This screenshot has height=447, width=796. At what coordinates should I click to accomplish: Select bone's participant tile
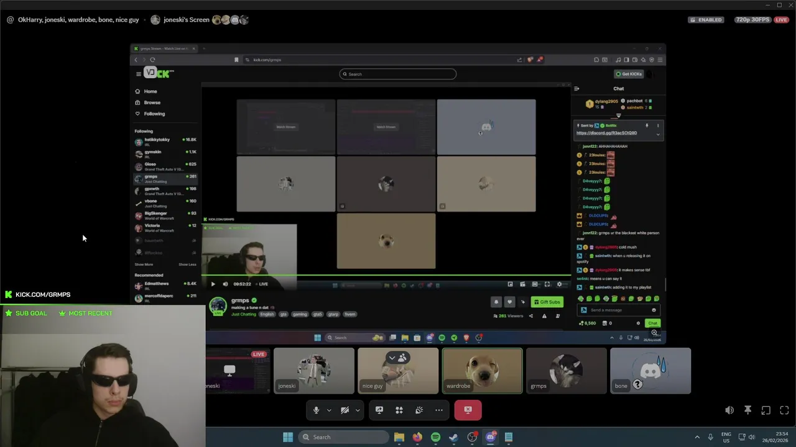pos(650,371)
